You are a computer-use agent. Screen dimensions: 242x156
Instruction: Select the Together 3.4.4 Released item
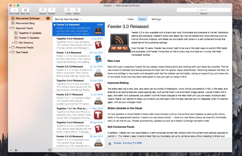[78, 85]
